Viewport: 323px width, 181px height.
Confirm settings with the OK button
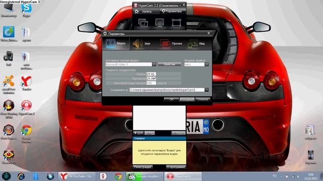(171, 100)
